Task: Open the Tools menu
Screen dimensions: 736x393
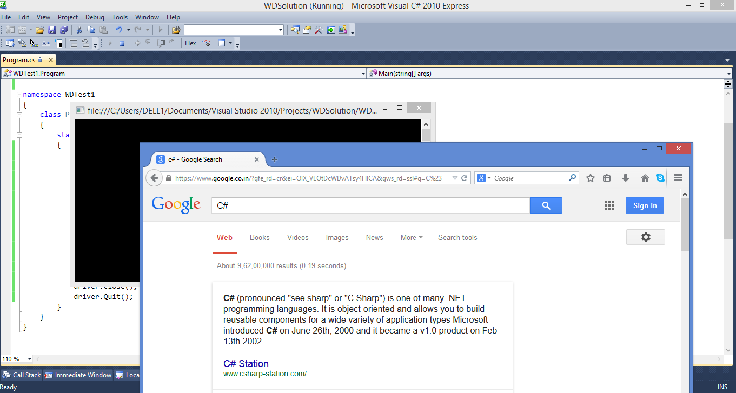Action: pyautogui.click(x=120, y=17)
